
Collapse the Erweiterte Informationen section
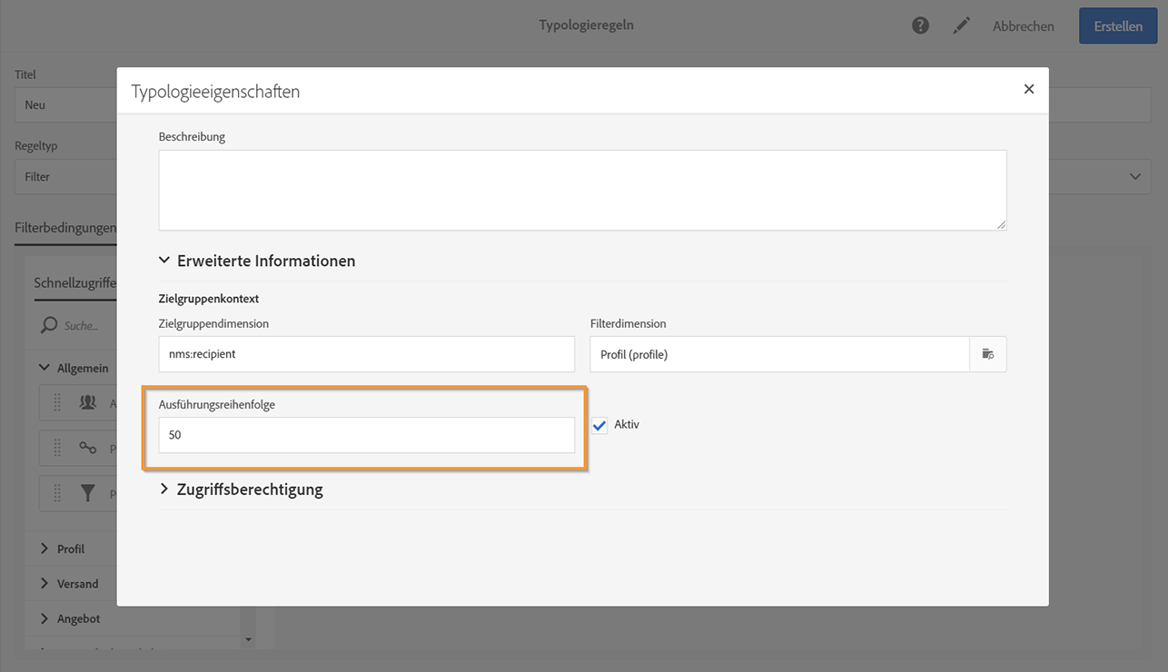click(164, 261)
